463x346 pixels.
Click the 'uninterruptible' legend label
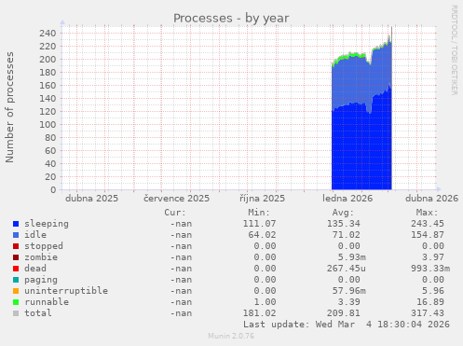66,291
